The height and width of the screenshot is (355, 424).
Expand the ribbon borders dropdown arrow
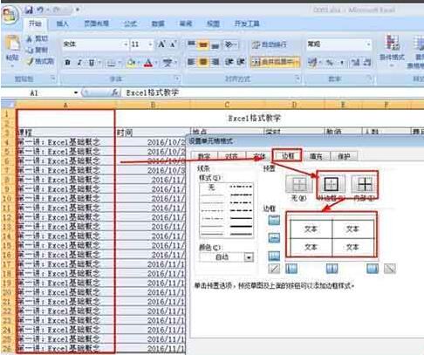120,63
